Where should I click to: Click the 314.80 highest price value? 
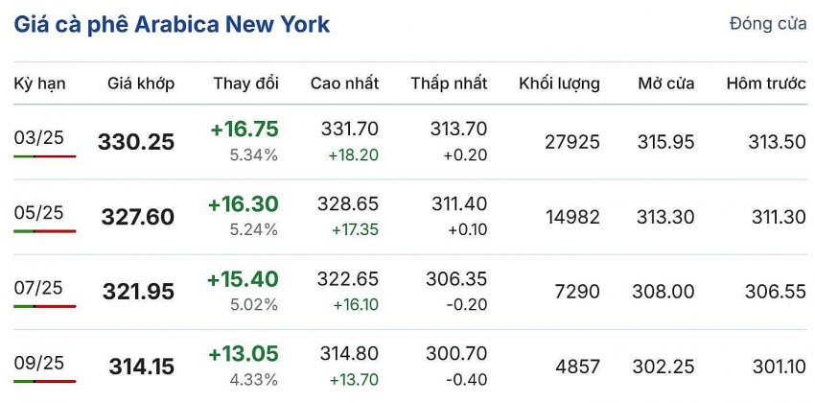click(354, 353)
